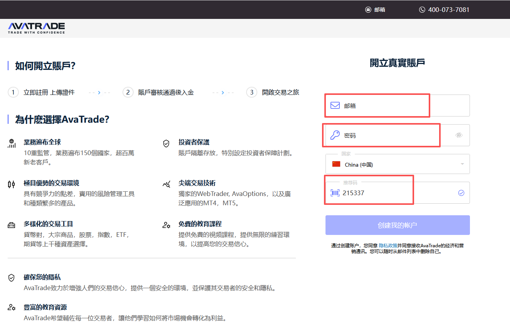Open the 隐私政策 privacy policy link

(x=388, y=245)
